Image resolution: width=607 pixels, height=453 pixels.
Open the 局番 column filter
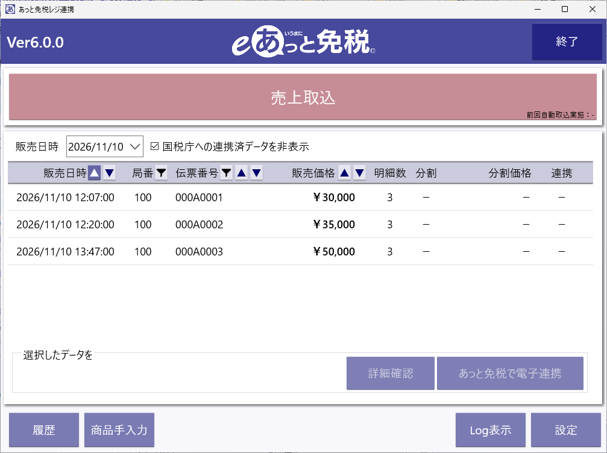pos(161,172)
